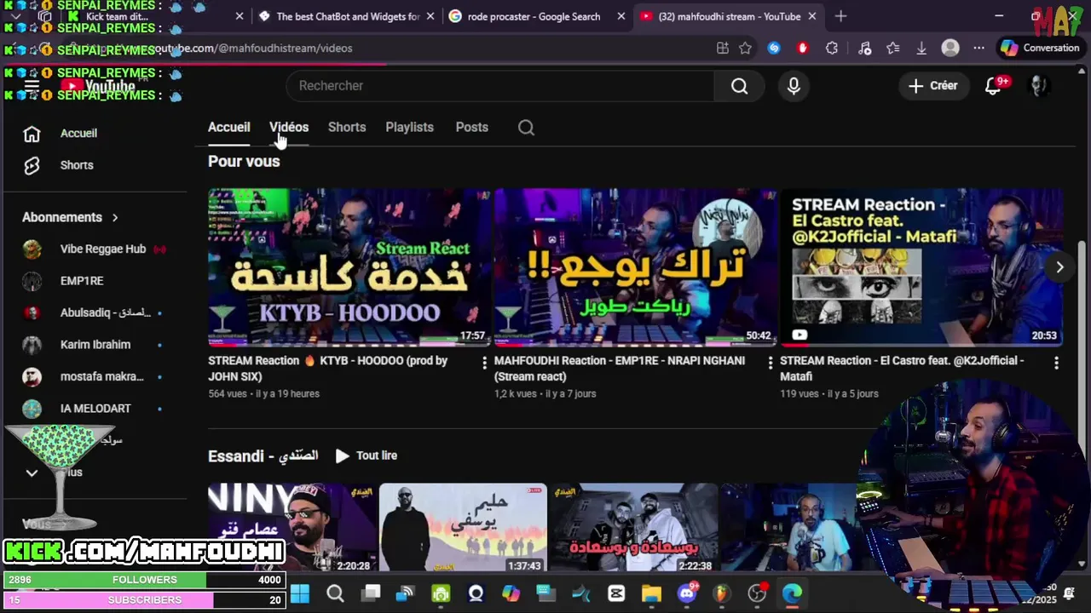Viewport: 1091px width, 613px height.
Task: Show the next Pour vous videos with the arrow
Action: (x=1059, y=267)
